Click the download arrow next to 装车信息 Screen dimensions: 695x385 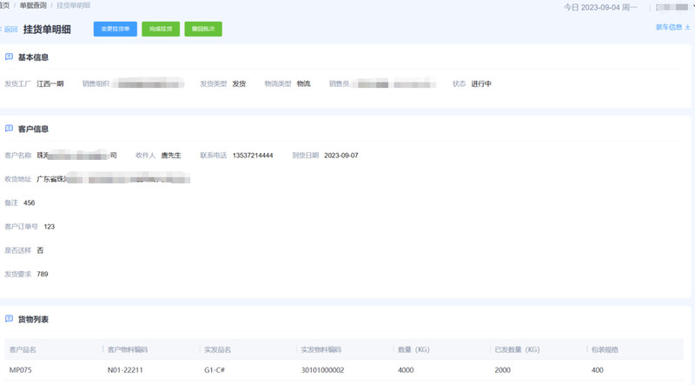688,27
